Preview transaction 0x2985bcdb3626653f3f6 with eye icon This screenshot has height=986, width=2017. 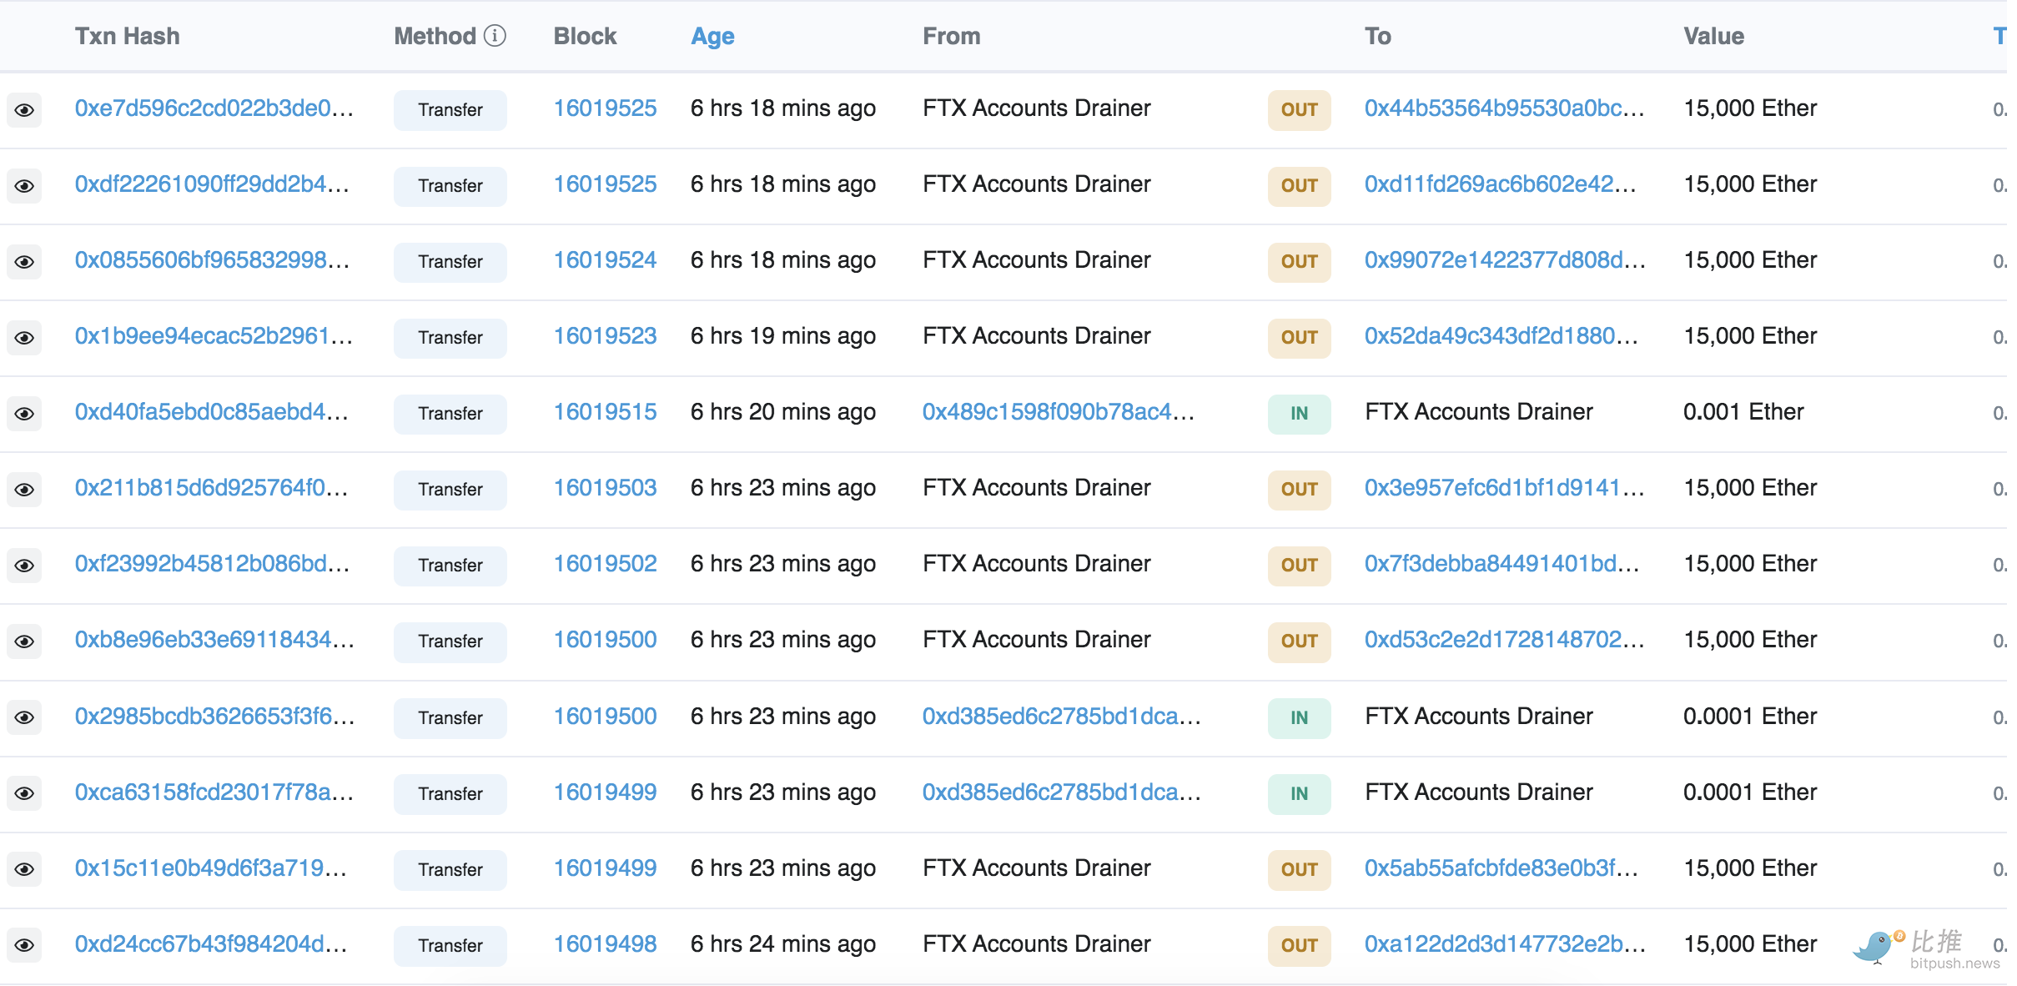[x=24, y=717]
